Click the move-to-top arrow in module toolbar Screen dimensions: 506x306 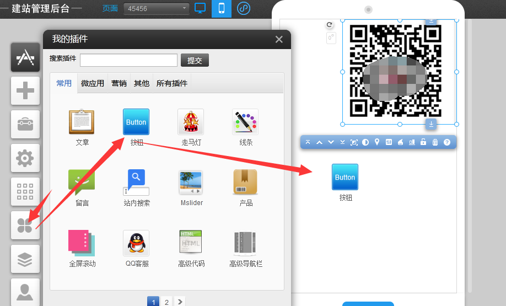308,142
